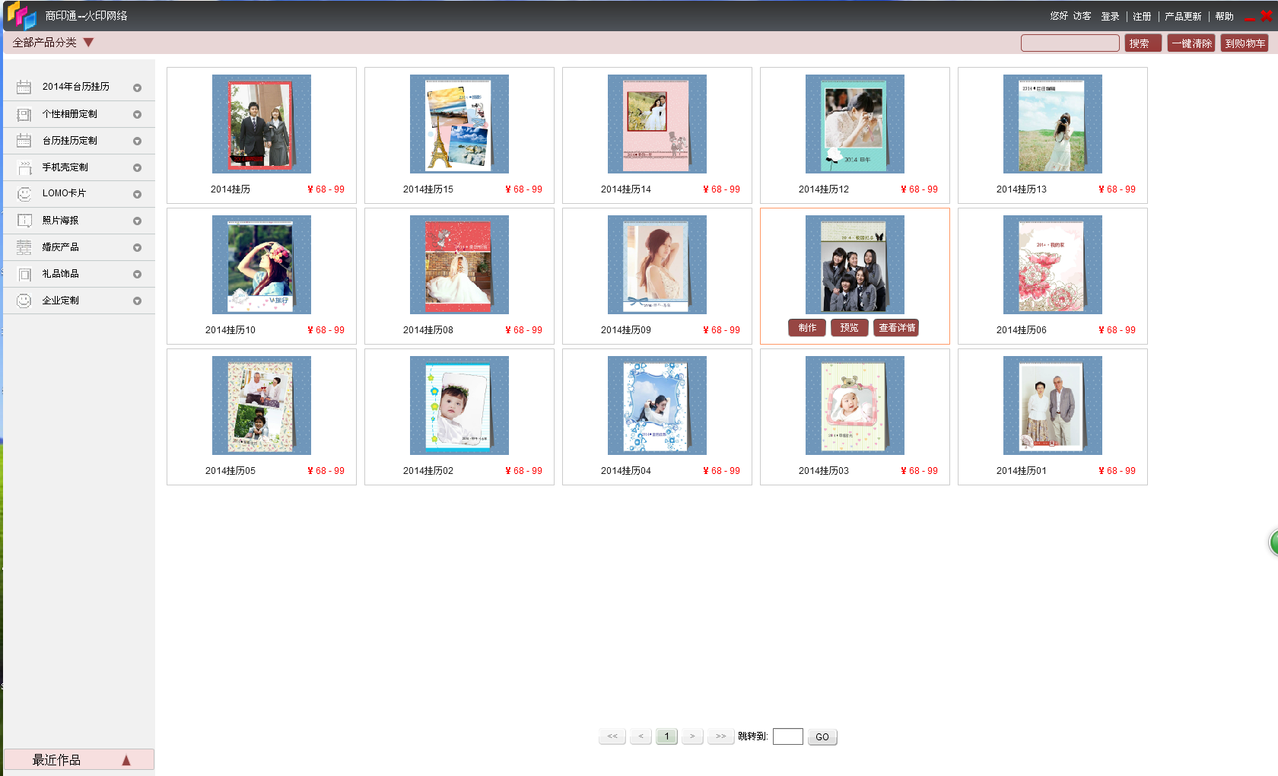Click the phone case icon beside 手机壳定制
The height and width of the screenshot is (776, 1278).
pyautogui.click(x=24, y=167)
